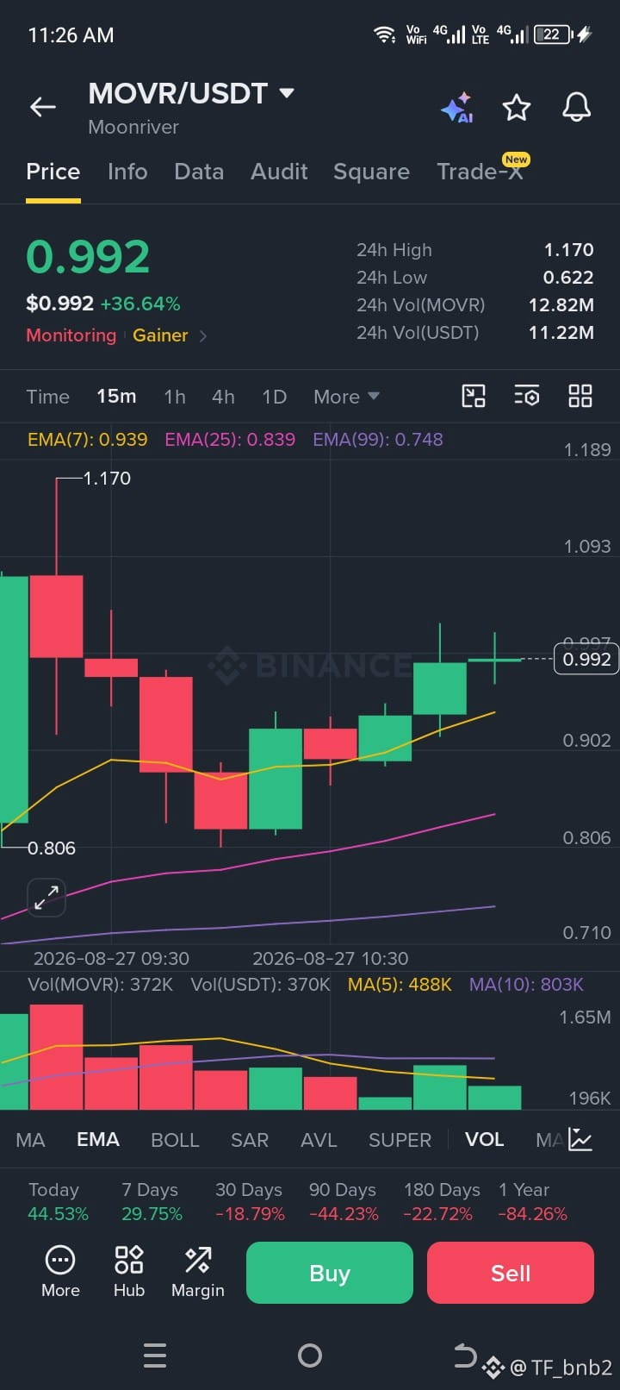Viewport: 620px width, 1390px height.
Task: Tap the 24h High value 1.170
Action: pos(569,250)
